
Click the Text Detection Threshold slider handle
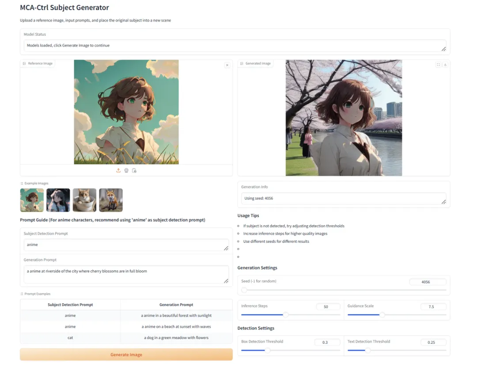click(368, 350)
